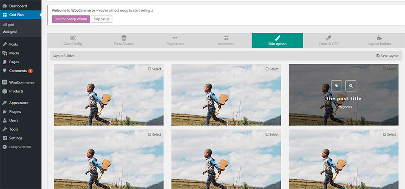Click the Appearance paintbrush icon

coord(4,103)
